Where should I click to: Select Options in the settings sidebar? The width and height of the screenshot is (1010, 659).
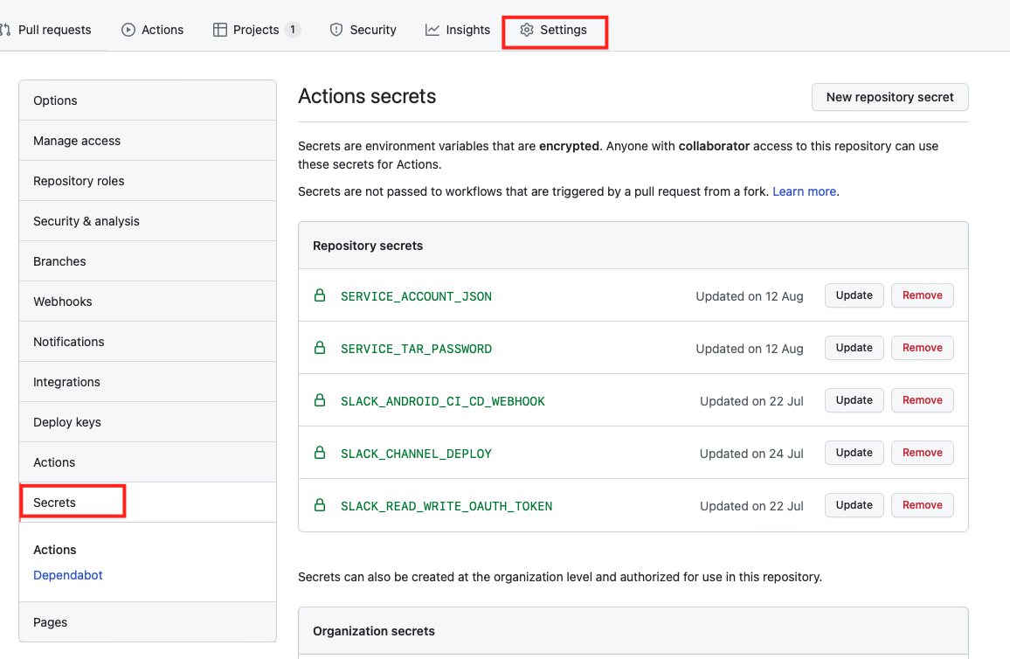pyautogui.click(x=148, y=101)
